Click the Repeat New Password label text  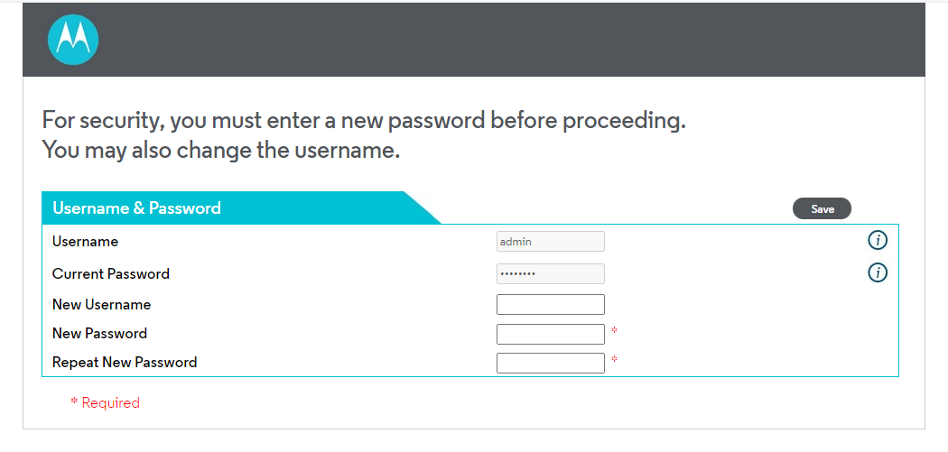point(125,363)
